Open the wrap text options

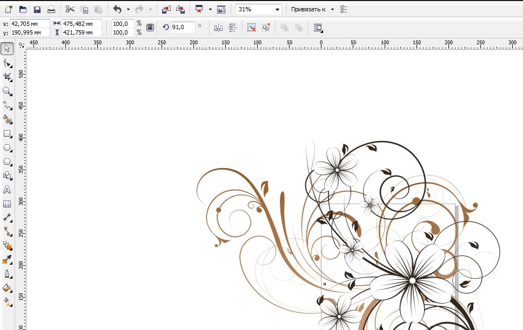click(318, 28)
